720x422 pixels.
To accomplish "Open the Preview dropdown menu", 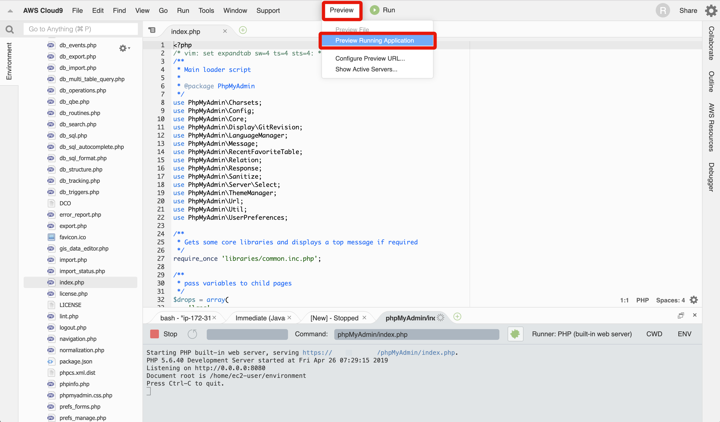I will [x=342, y=10].
